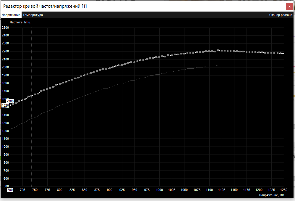Close the curve editor window
Viewport: 295px width, 201px height.
(x=289, y=7)
